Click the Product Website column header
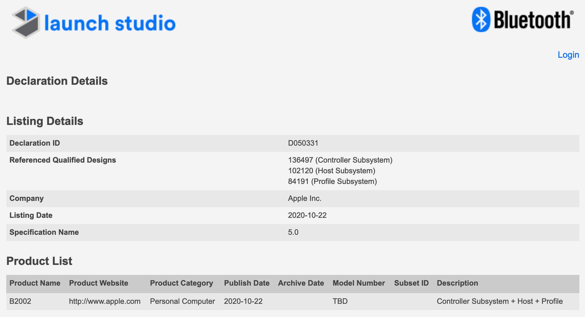The width and height of the screenshot is (585, 317). point(99,283)
